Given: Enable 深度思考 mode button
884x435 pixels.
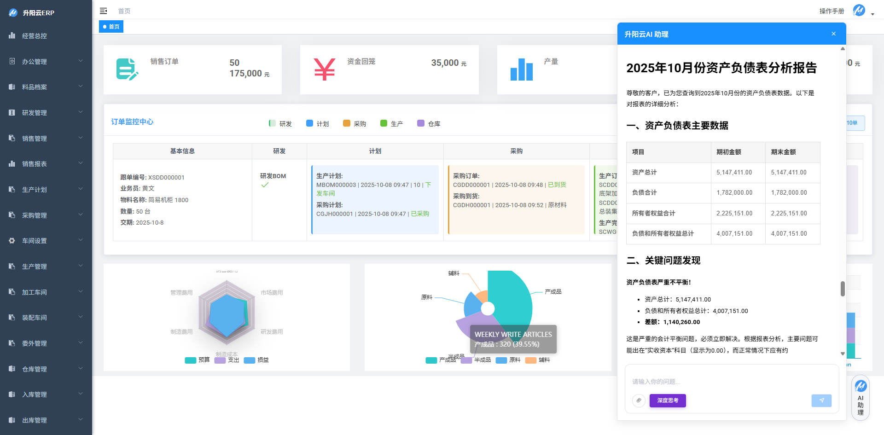Looking at the screenshot, I should click(x=668, y=400).
